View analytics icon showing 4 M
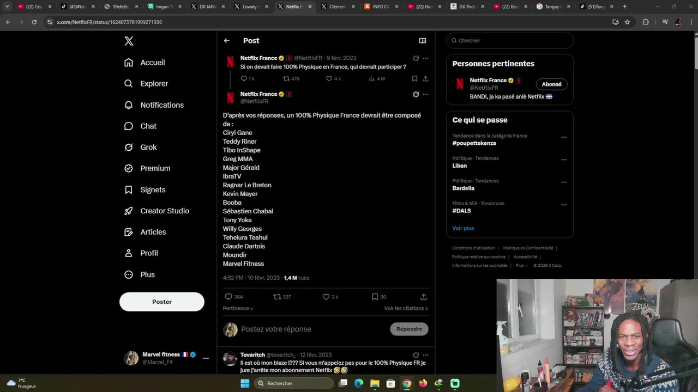The width and height of the screenshot is (698, 392). point(372,78)
